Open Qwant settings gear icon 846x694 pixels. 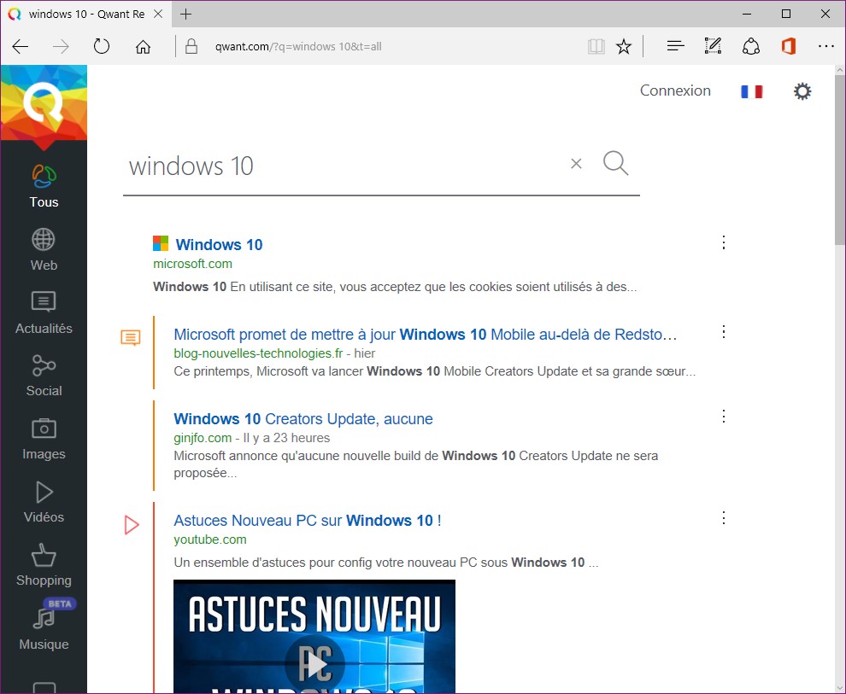pyautogui.click(x=802, y=91)
